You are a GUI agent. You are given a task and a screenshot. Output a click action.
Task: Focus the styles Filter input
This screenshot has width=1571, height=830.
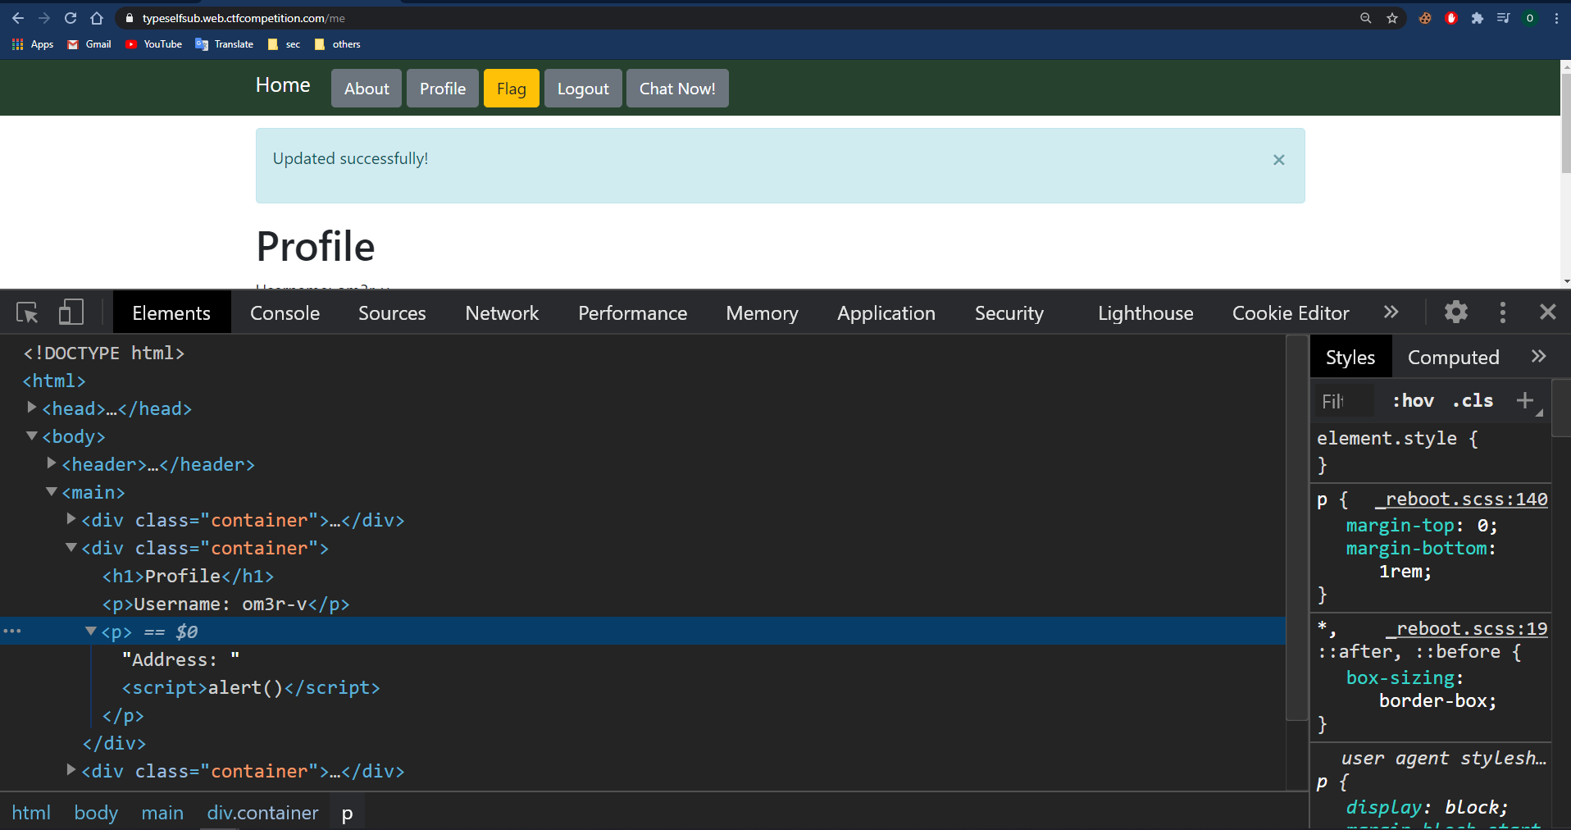coord(1344,401)
